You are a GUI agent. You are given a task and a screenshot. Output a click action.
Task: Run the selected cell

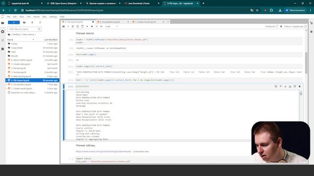[x=87, y=26]
